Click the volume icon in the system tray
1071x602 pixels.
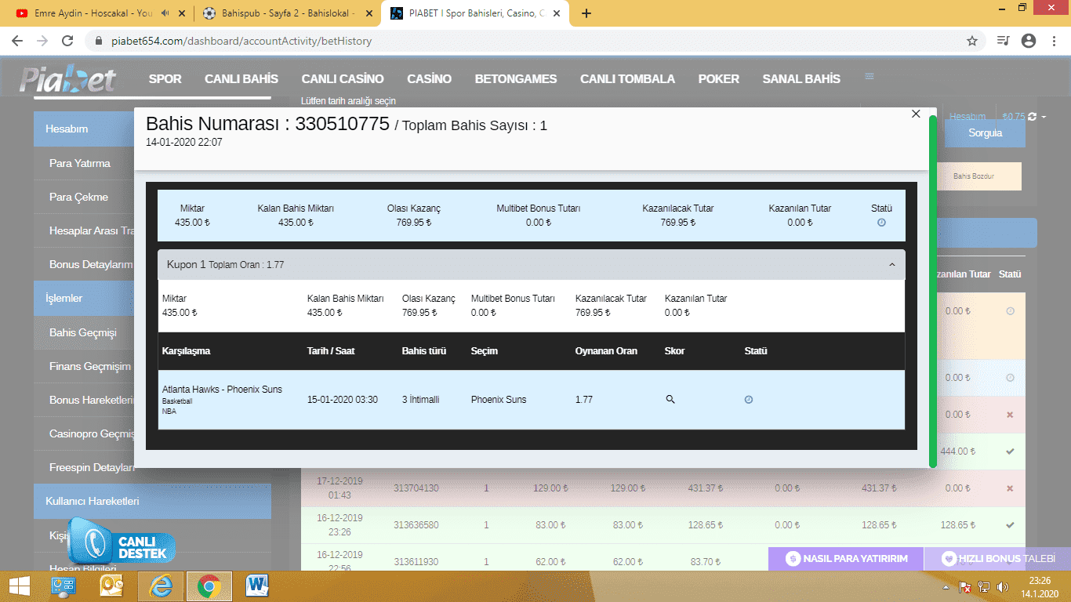(x=1004, y=586)
